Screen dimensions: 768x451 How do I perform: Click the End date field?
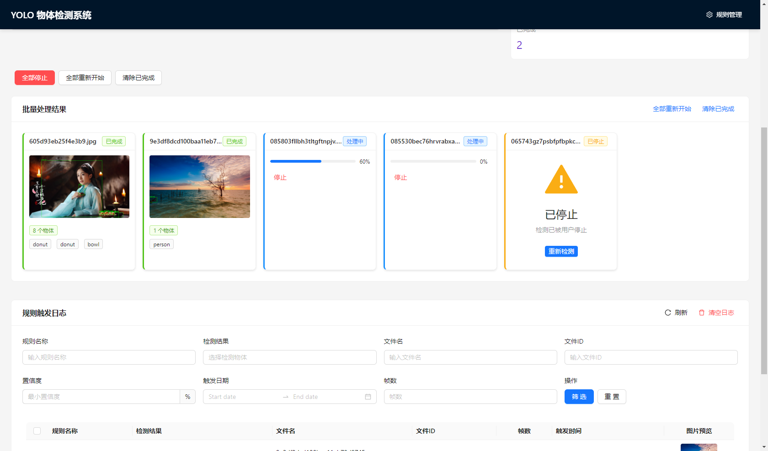(x=327, y=397)
